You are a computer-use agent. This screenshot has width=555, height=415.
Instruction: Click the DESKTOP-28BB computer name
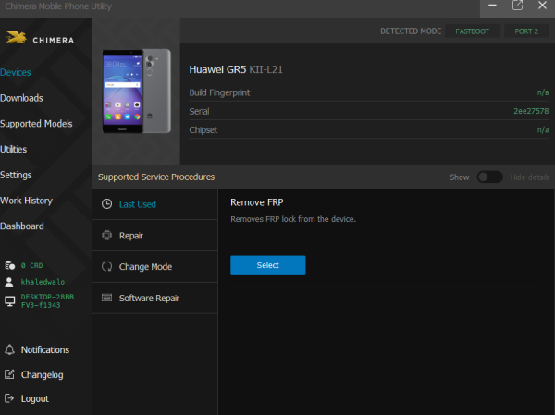click(x=47, y=300)
